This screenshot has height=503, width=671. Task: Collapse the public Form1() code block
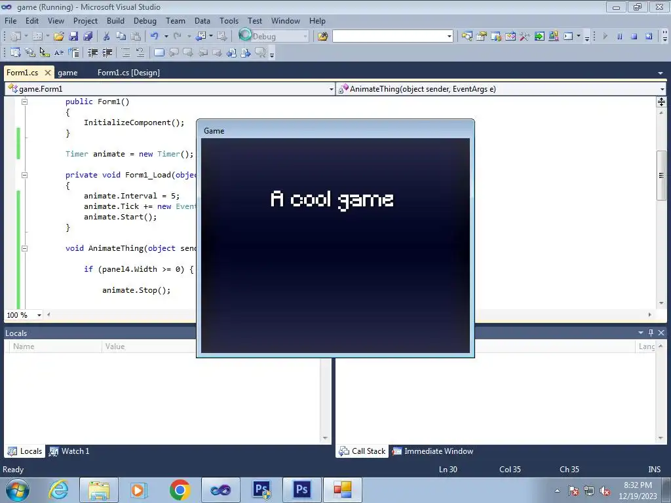click(24, 102)
